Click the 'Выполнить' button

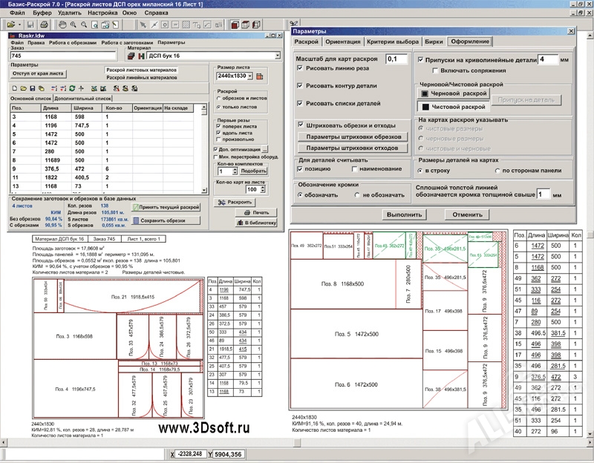pyautogui.click(x=404, y=214)
